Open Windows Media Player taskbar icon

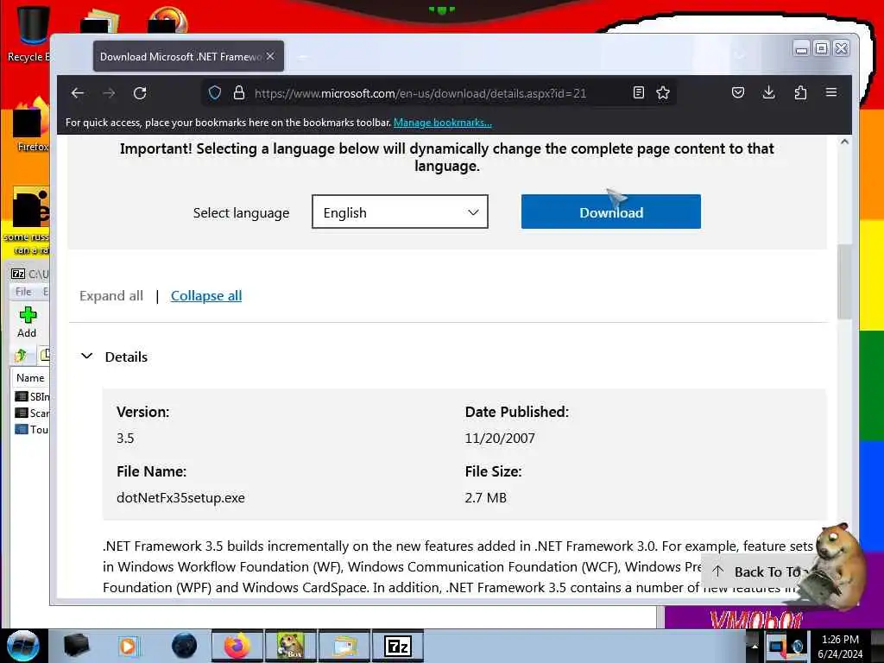tap(128, 646)
